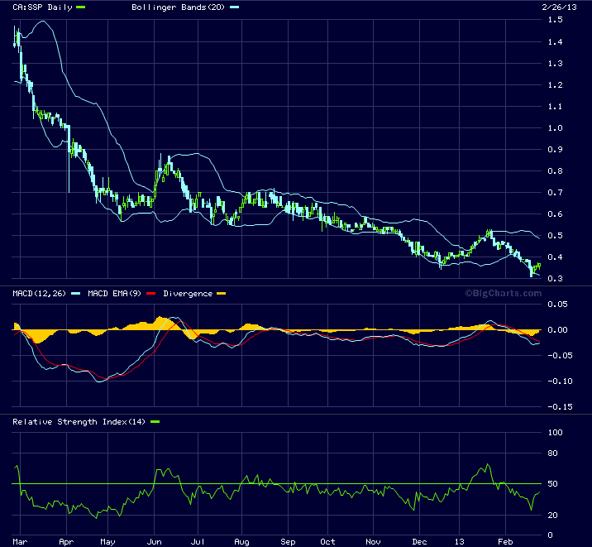Click the 1.0 price axis value
Viewport: 592px width, 547px height.
[555, 127]
